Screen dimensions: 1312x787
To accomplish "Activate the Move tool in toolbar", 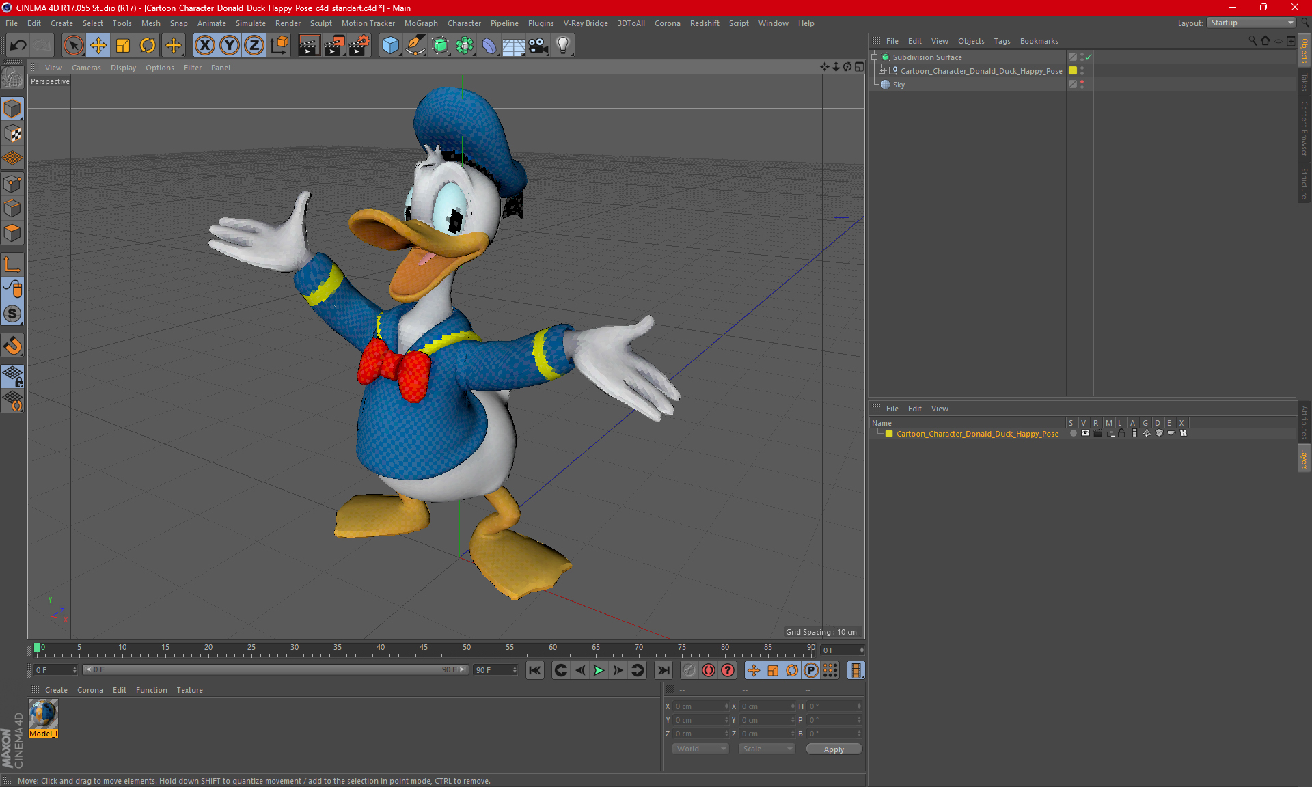I will click(98, 45).
